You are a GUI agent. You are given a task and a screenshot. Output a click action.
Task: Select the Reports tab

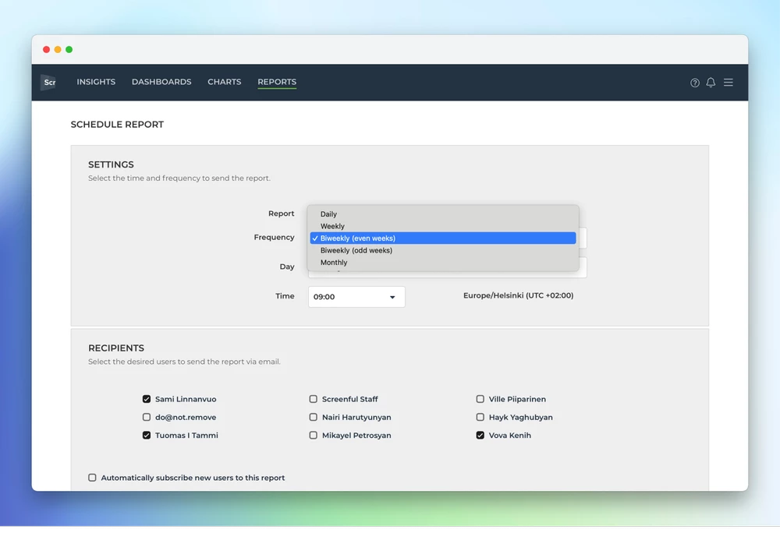coord(277,82)
